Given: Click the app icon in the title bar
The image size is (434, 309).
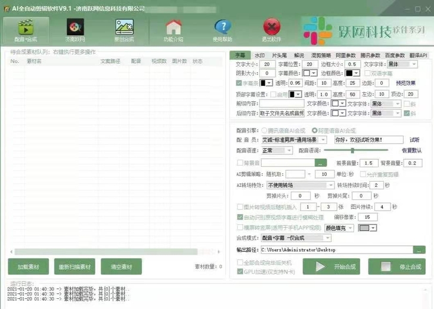Looking at the screenshot, I should point(7,9).
